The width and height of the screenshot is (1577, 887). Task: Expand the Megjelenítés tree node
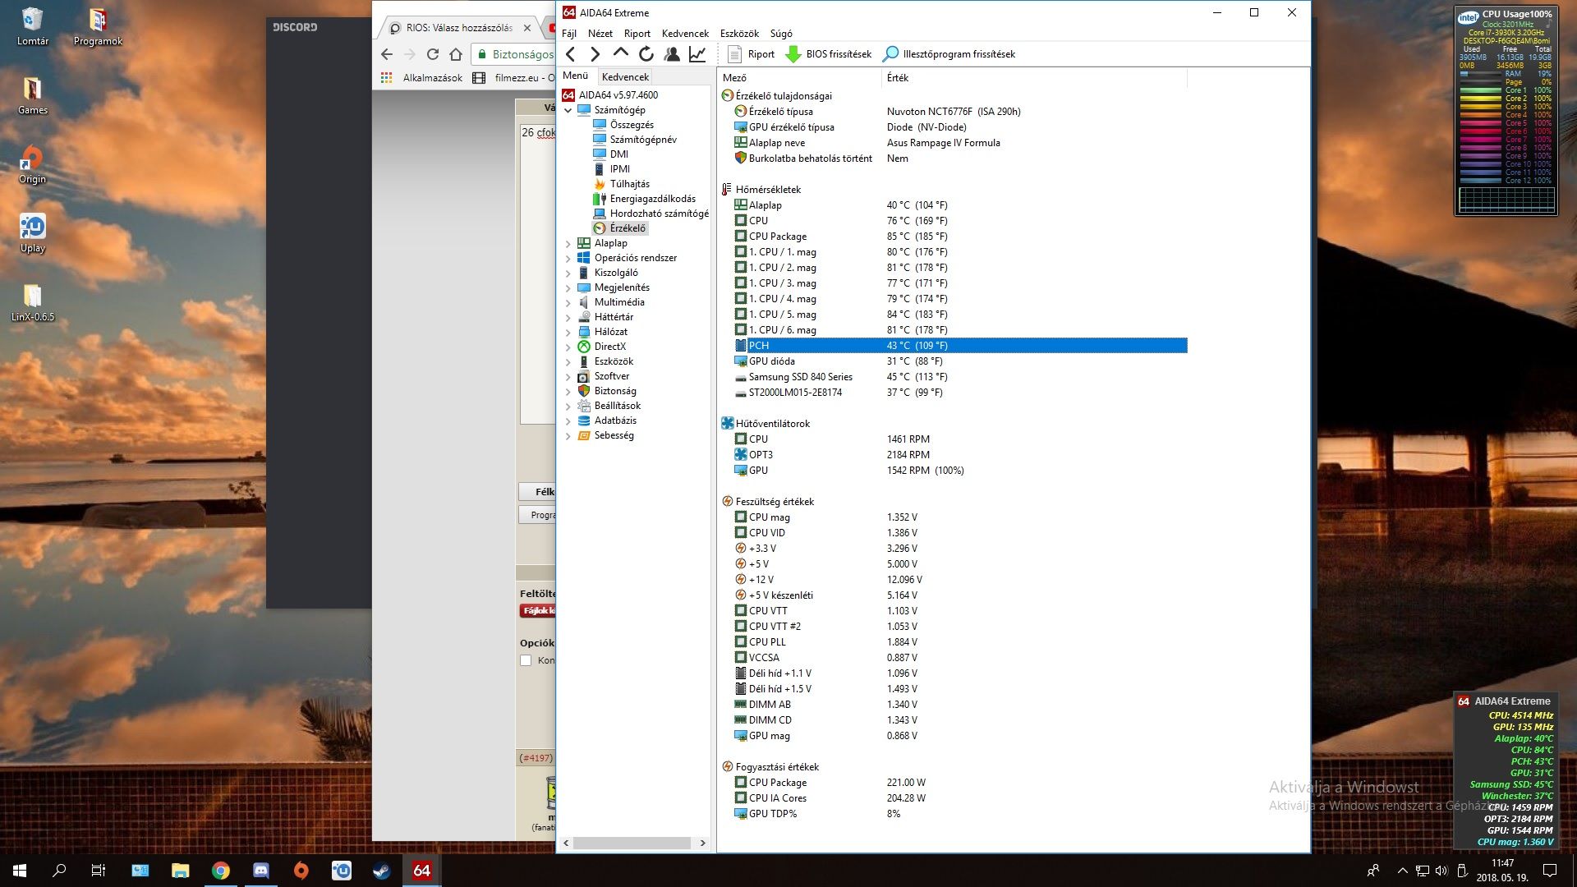[x=568, y=287]
